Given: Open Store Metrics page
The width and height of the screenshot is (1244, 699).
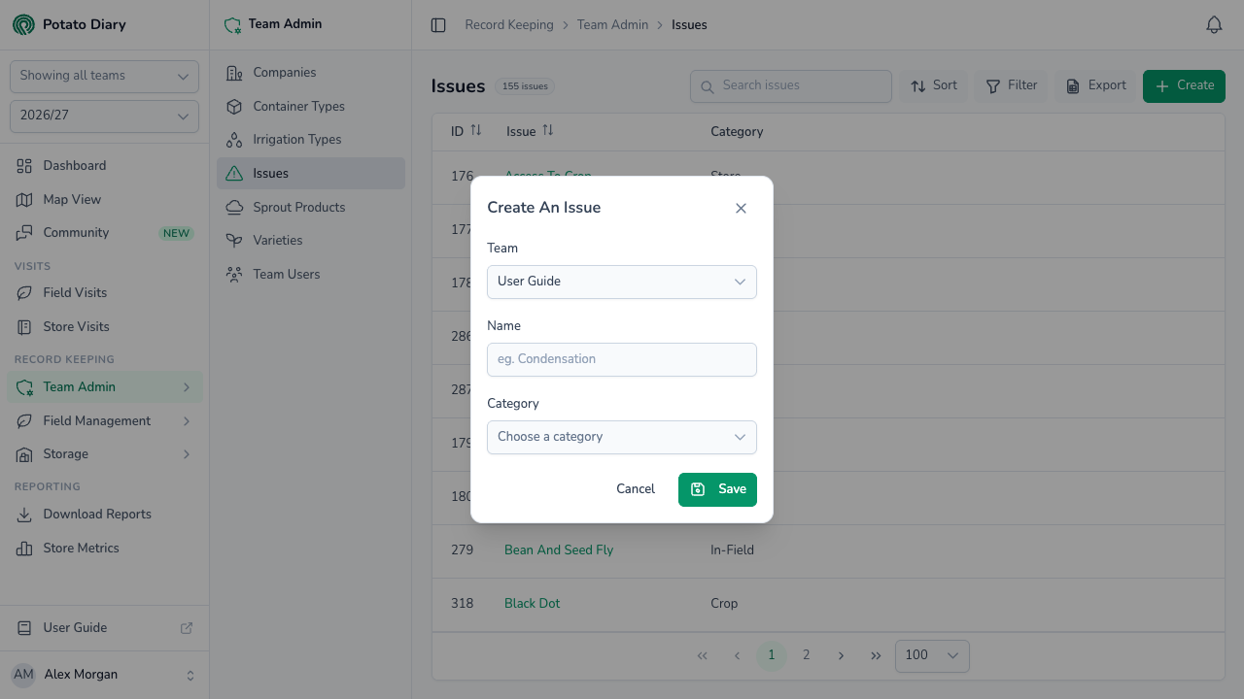Looking at the screenshot, I should tap(104, 549).
